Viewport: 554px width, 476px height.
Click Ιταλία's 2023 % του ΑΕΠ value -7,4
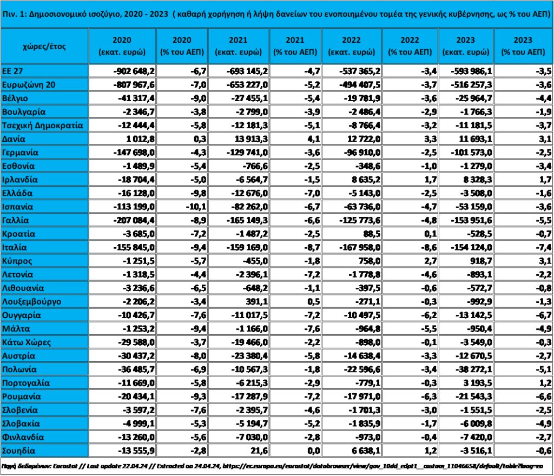(x=543, y=247)
